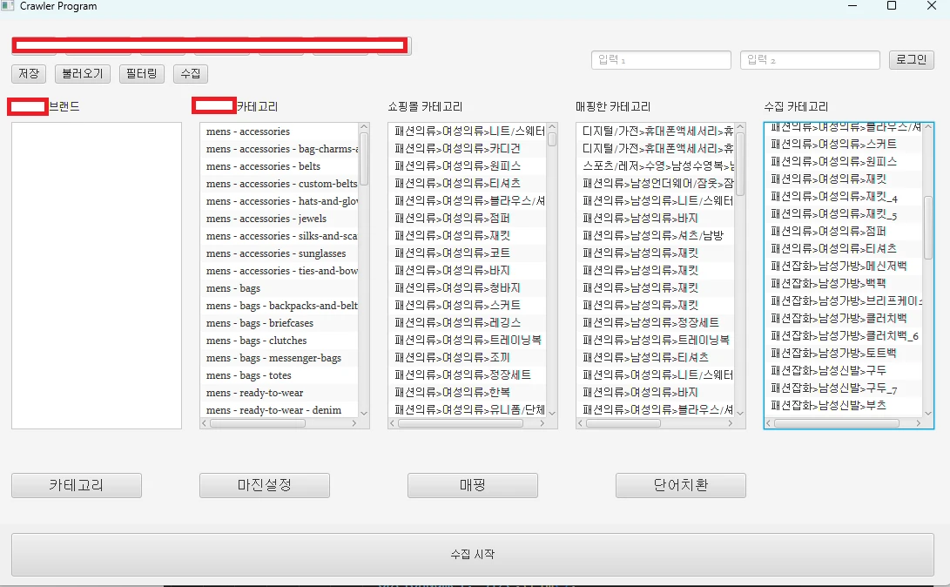Click the 매핑 button
The image size is (950, 587).
pyautogui.click(x=472, y=485)
